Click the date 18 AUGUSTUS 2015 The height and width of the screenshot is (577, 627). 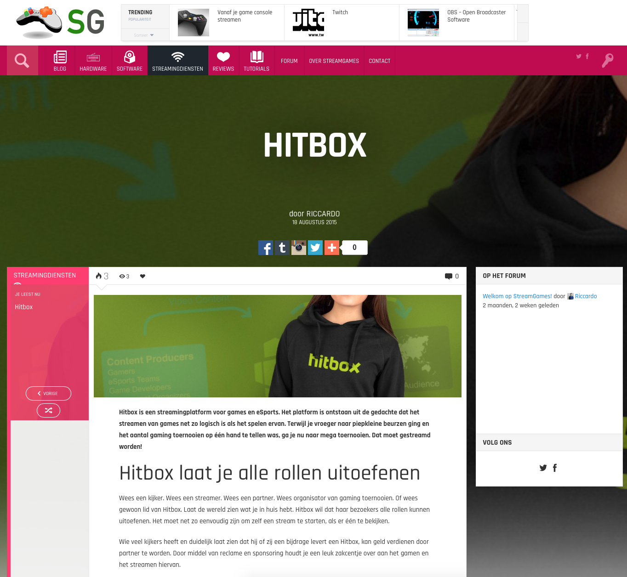[x=314, y=222]
